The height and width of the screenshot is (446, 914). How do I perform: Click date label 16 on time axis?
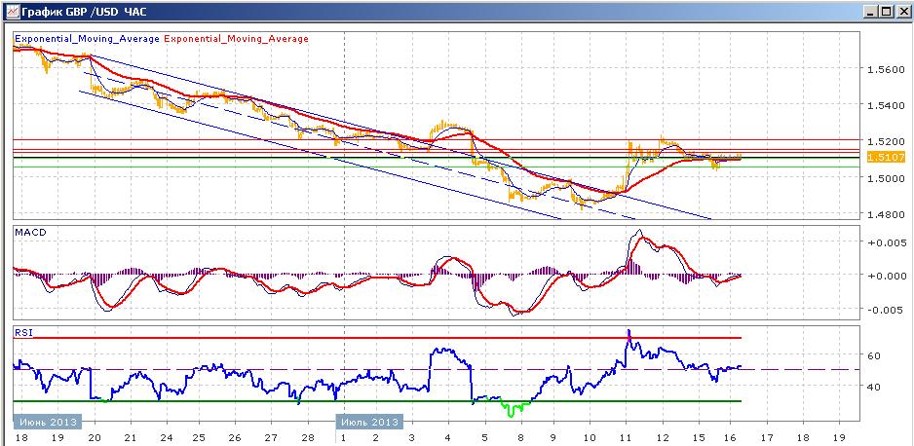pyautogui.click(x=733, y=437)
